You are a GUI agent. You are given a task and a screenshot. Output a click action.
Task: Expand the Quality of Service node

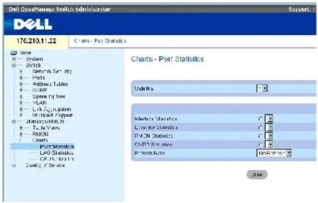point(14,166)
